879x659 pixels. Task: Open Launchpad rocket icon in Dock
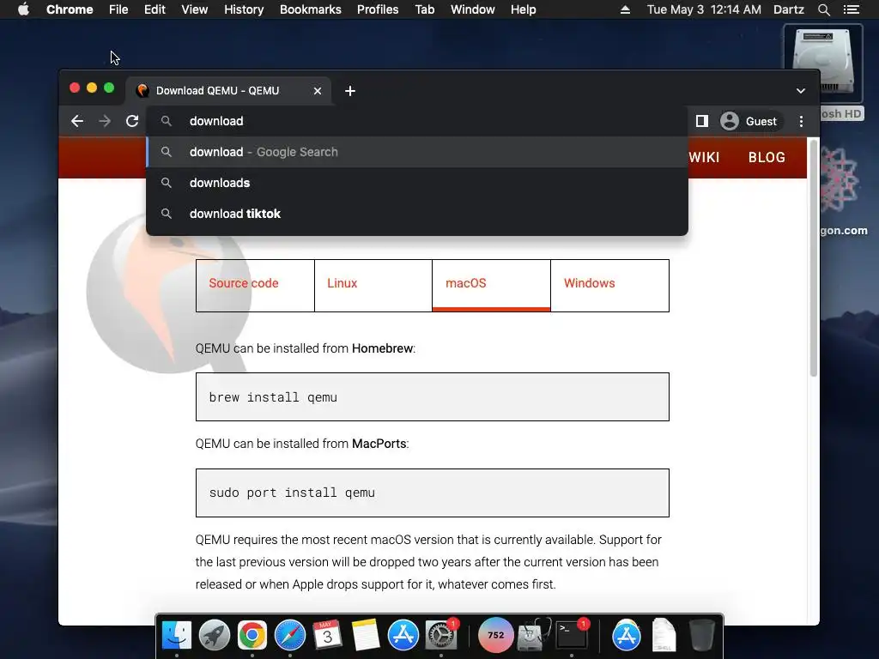click(214, 635)
